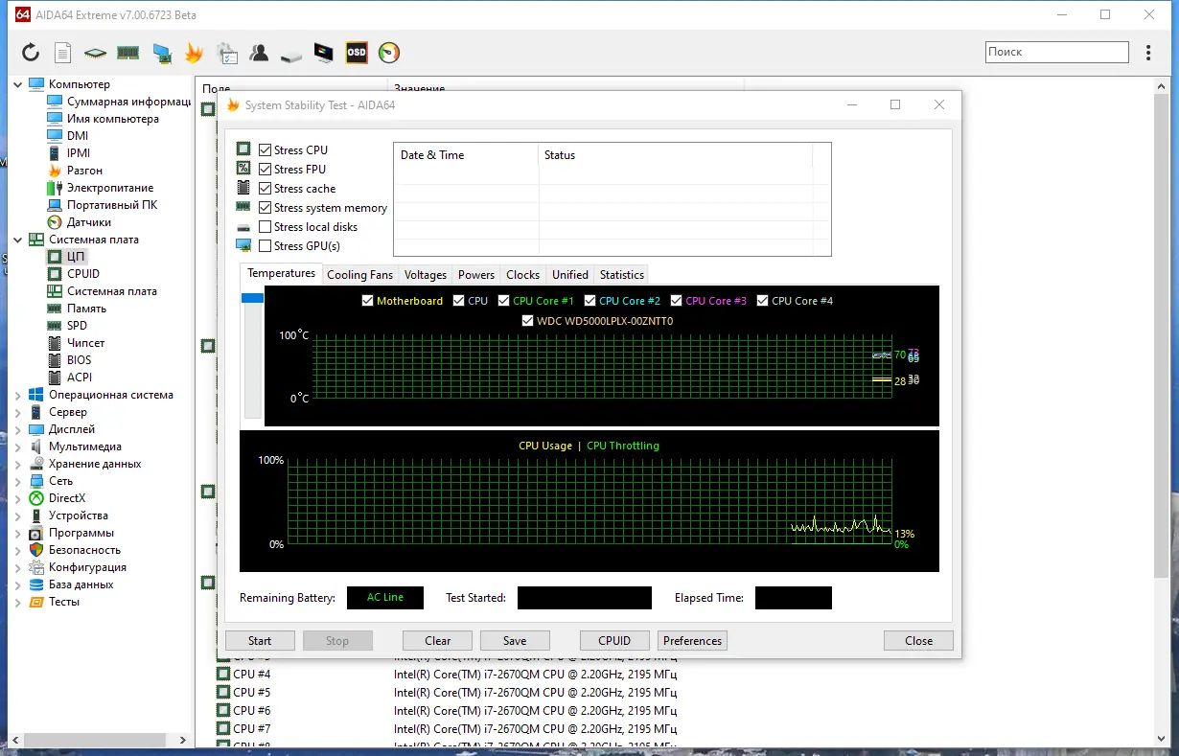Select BIOS in the tree
Screen dimensions: 1179x756
pyautogui.click(x=80, y=360)
